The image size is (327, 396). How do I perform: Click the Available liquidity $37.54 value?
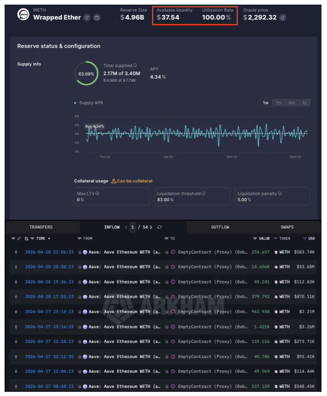coord(168,17)
